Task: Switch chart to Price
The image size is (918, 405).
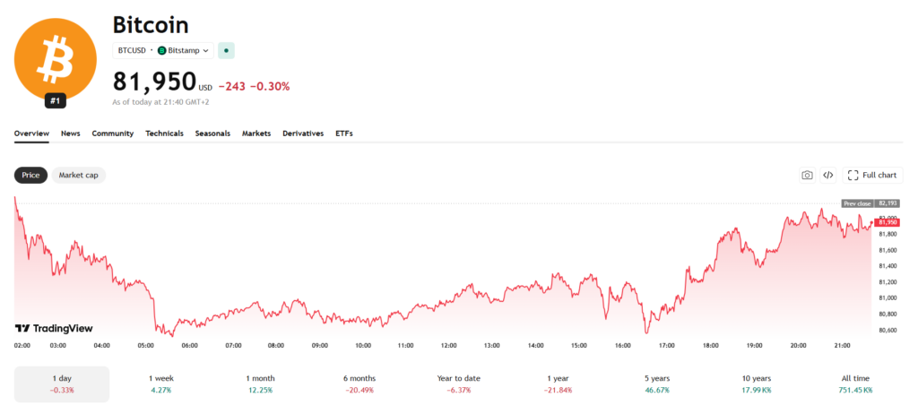Action: click(x=31, y=175)
